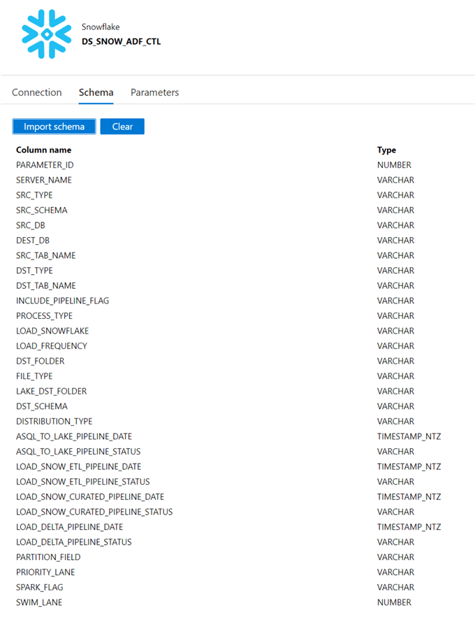Click the Column name header
475x628 pixels.
pos(43,150)
